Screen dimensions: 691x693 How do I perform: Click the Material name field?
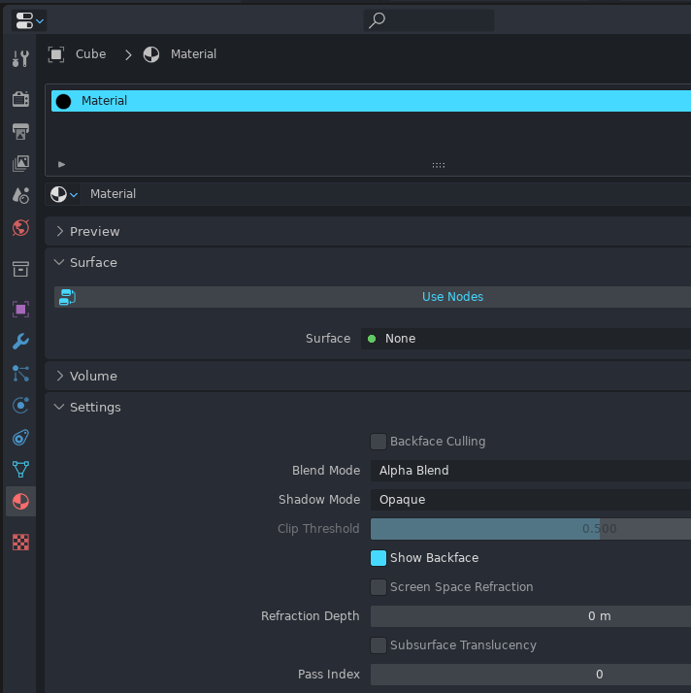[386, 194]
